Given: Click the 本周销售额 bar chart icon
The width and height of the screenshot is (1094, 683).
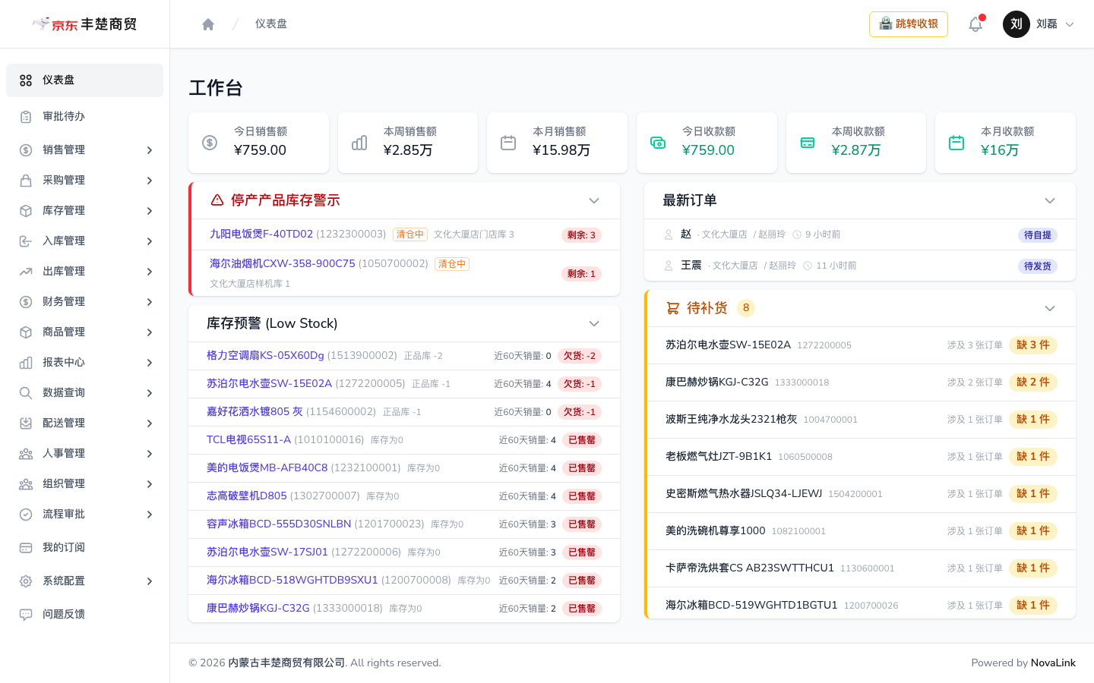Looking at the screenshot, I should click(359, 143).
